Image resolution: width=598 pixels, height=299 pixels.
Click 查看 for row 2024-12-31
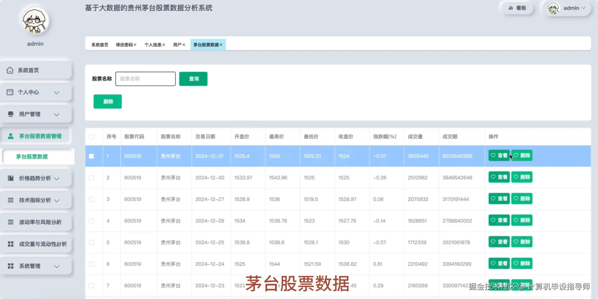point(499,155)
